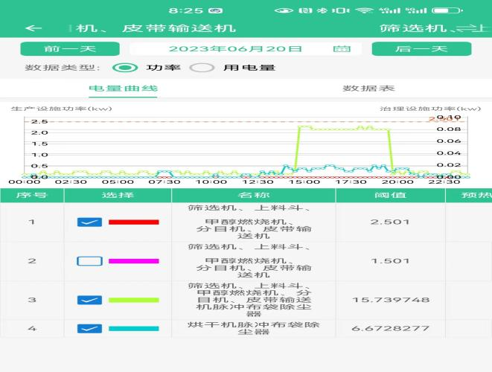Tap the green power peak on the chart
This screenshot has height=372, width=492.
(342, 128)
